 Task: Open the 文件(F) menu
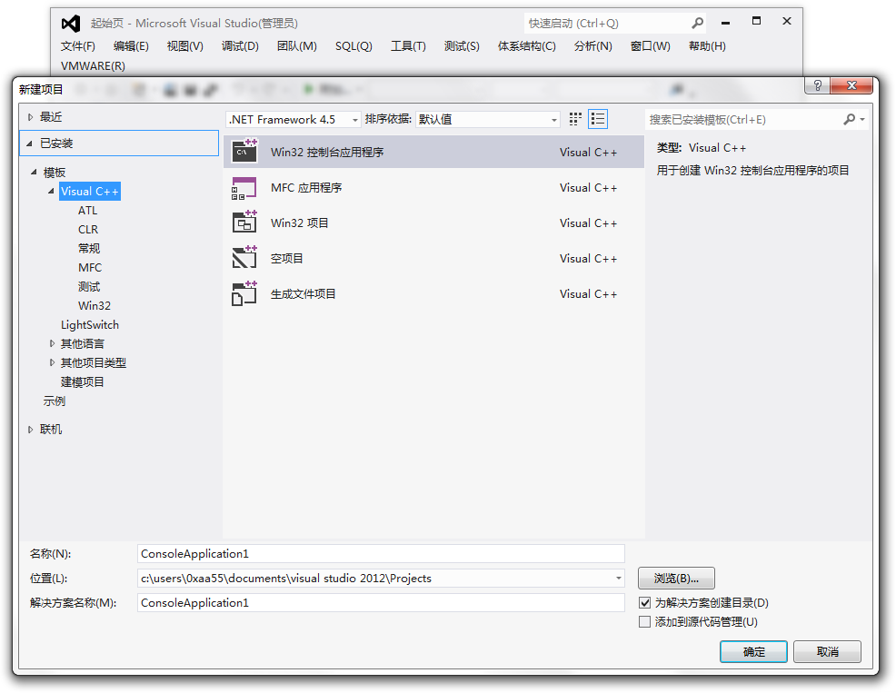pos(78,45)
